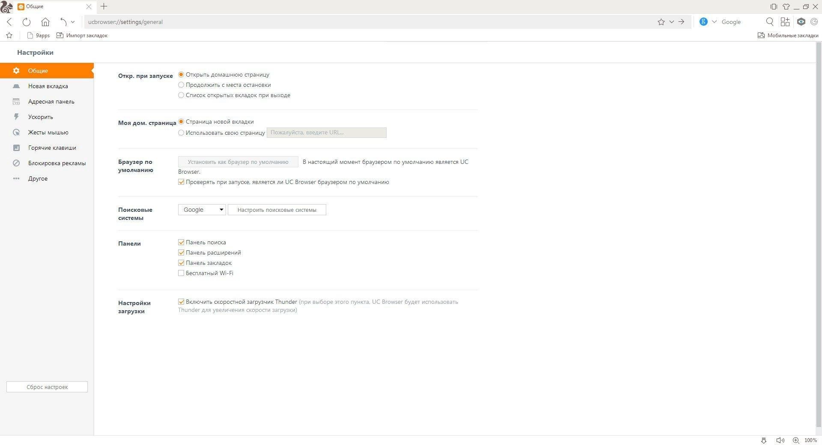The width and height of the screenshot is (822, 445).
Task: Open the dropdown arrow beside the bookmark star
Action: 671,22
